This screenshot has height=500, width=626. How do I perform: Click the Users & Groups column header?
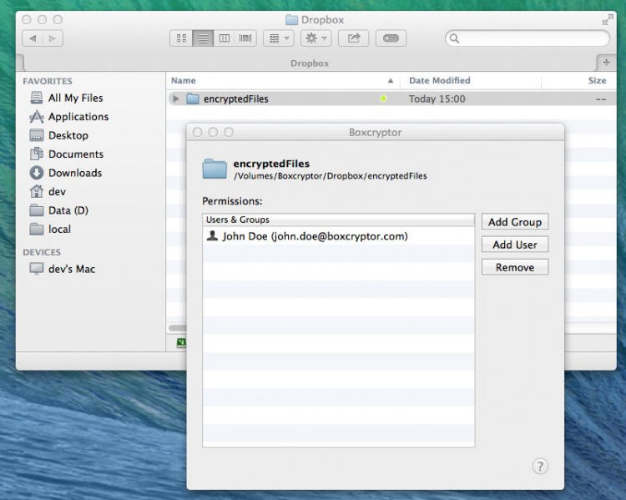tap(339, 220)
